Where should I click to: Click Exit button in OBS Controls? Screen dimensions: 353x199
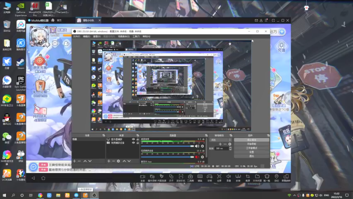click(252, 156)
